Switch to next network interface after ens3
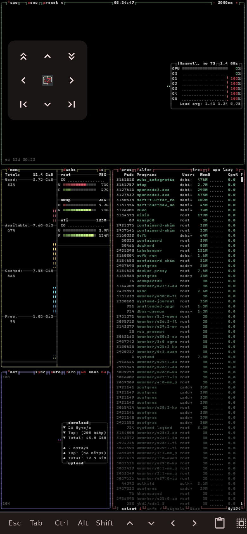Viewport: 247px width, 534px height. coord(104,372)
